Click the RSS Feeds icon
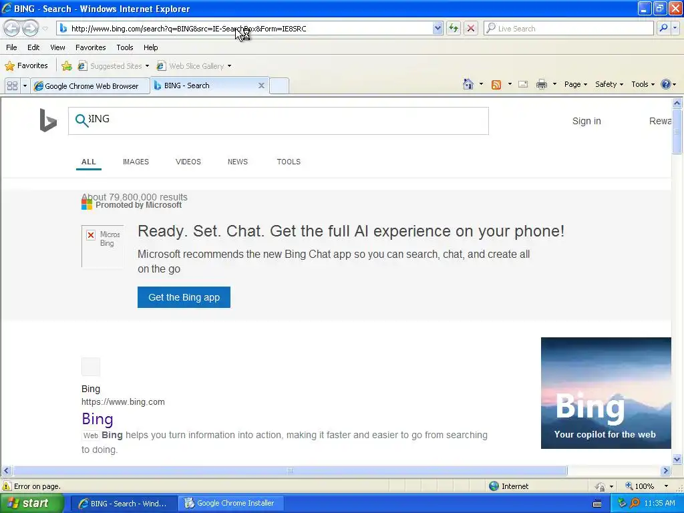The image size is (684, 513). [496, 85]
